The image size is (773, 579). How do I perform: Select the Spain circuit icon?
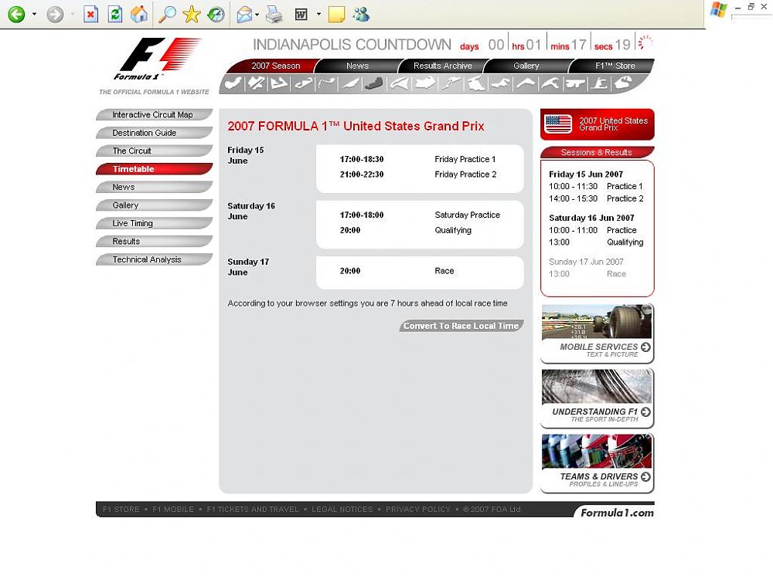pyautogui.click(x=303, y=83)
